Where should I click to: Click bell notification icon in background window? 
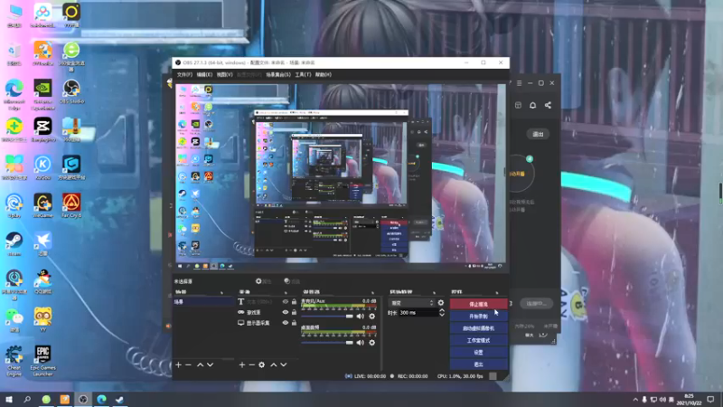532,105
